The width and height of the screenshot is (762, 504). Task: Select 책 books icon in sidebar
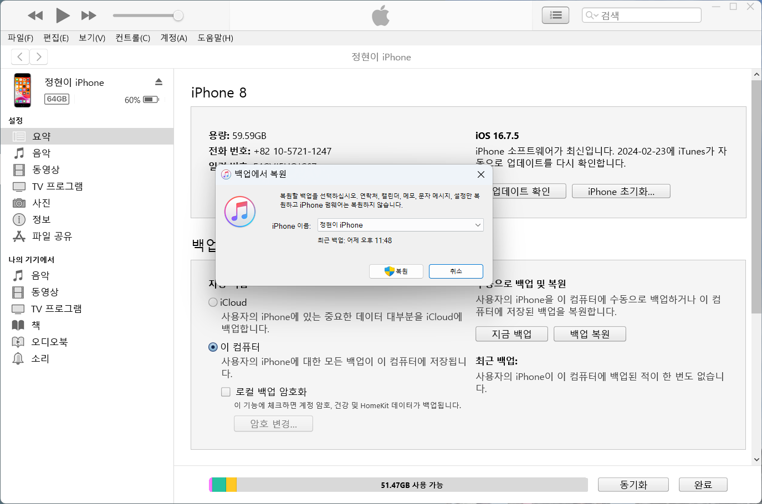point(18,325)
